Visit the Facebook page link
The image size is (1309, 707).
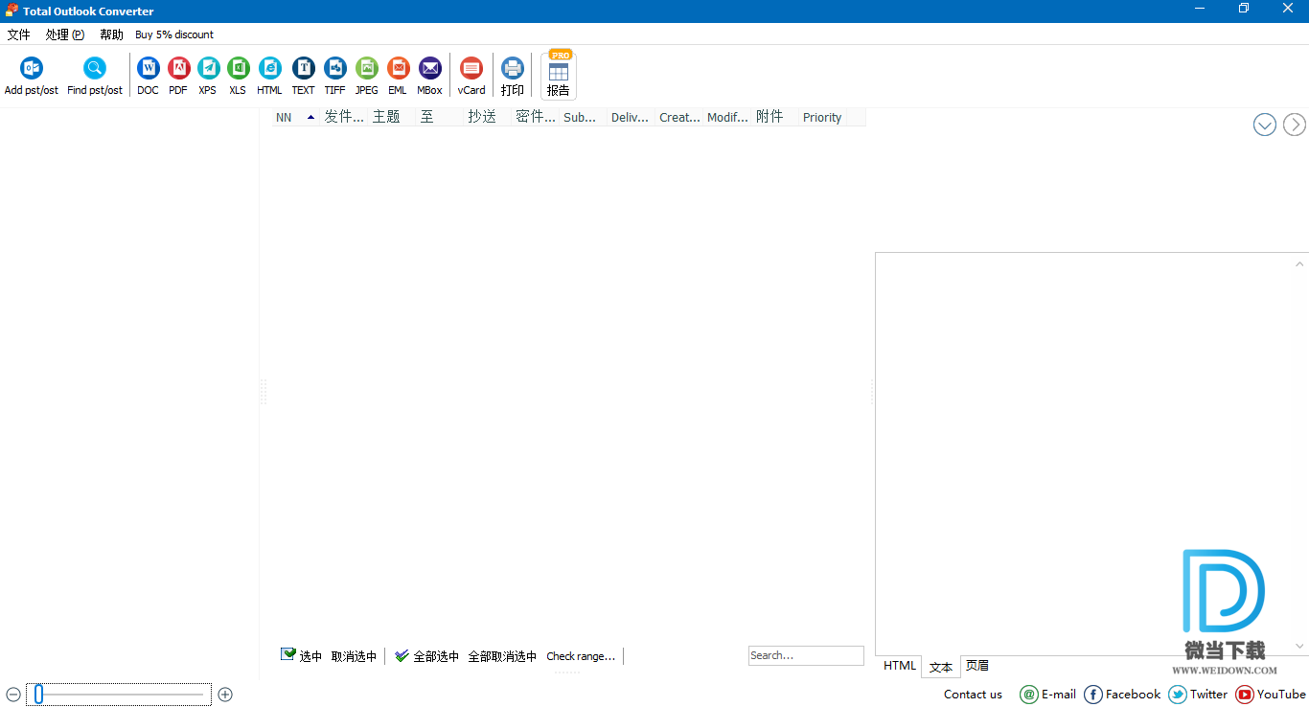(1122, 695)
